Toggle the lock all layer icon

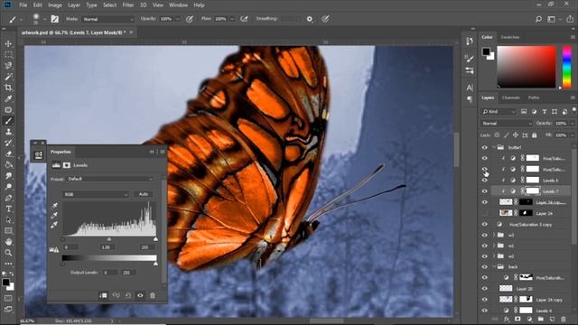pos(534,135)
